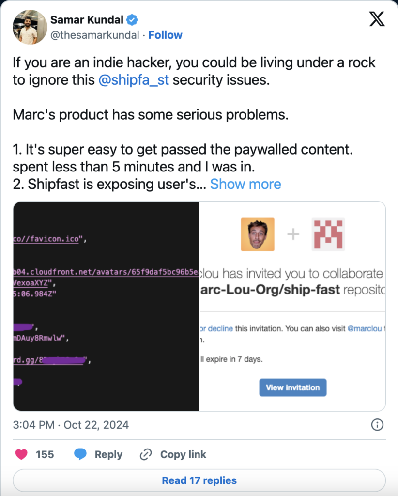Open the 3:04 PM Oct 22 timestamp
Image resolution: width=398 pixels, height=496 pixels.
[x=71, y=425]
